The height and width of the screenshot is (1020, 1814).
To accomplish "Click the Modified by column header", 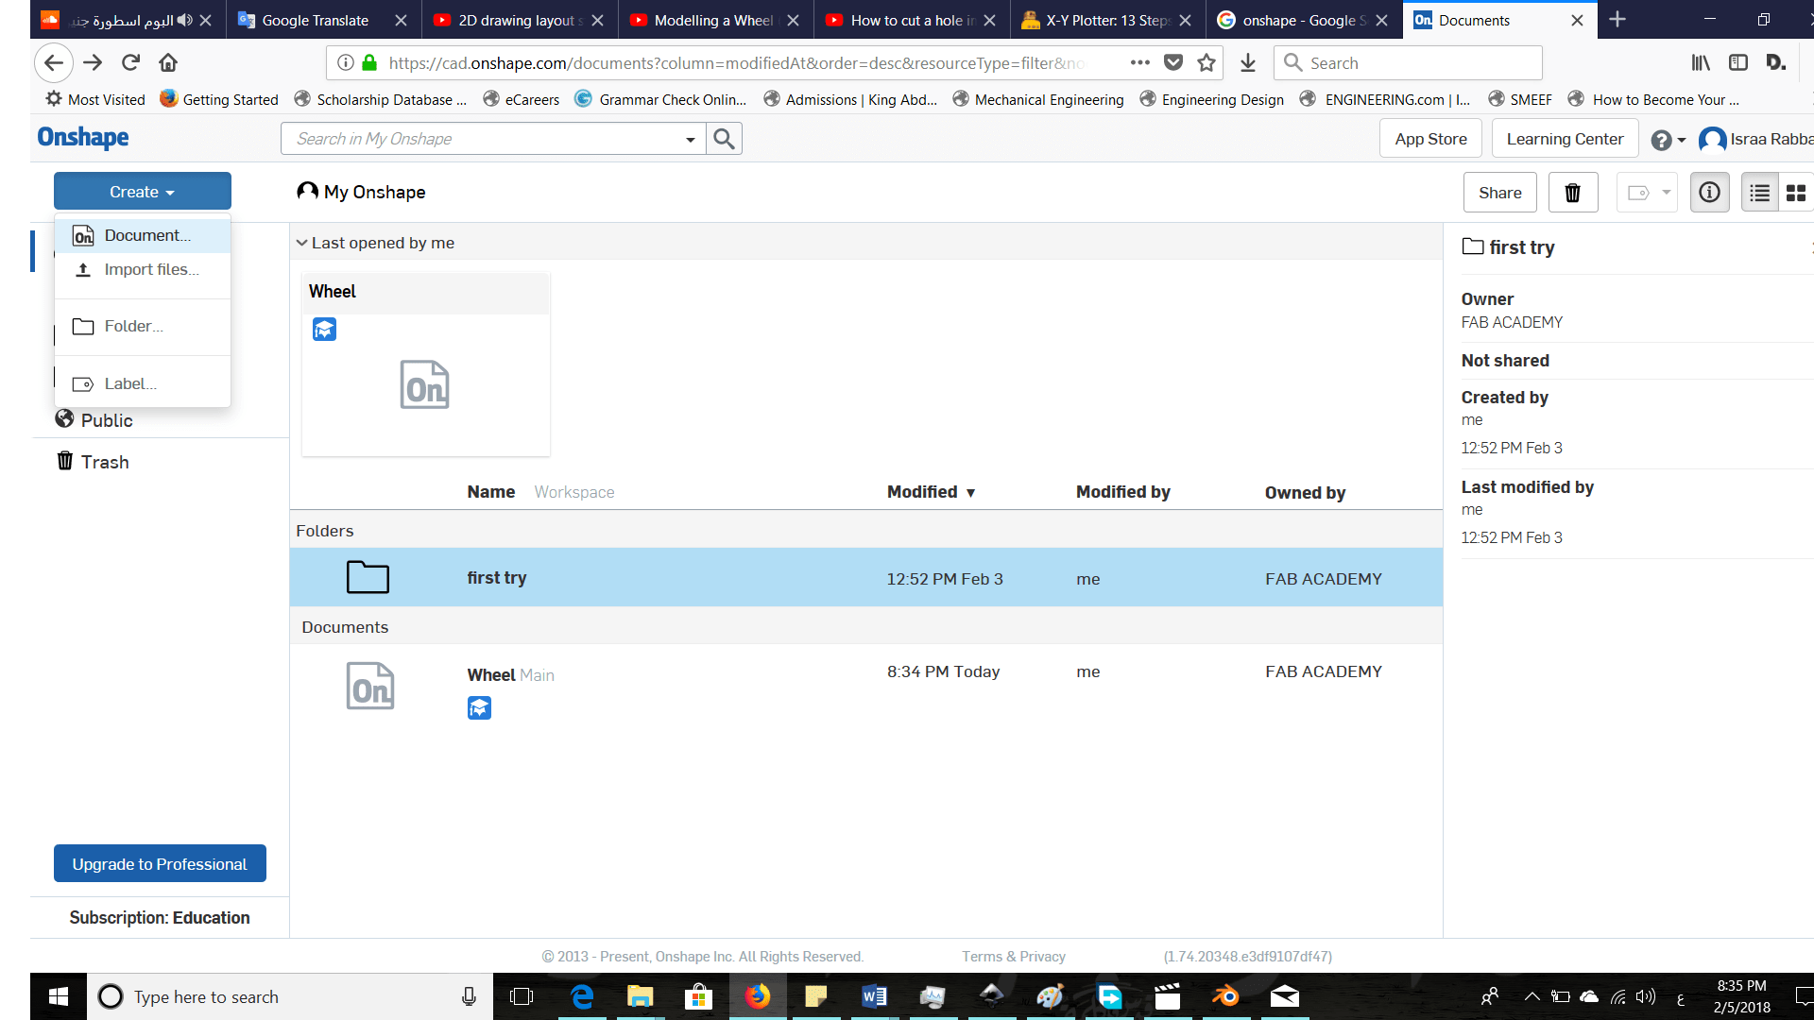I will [1122, 492].
